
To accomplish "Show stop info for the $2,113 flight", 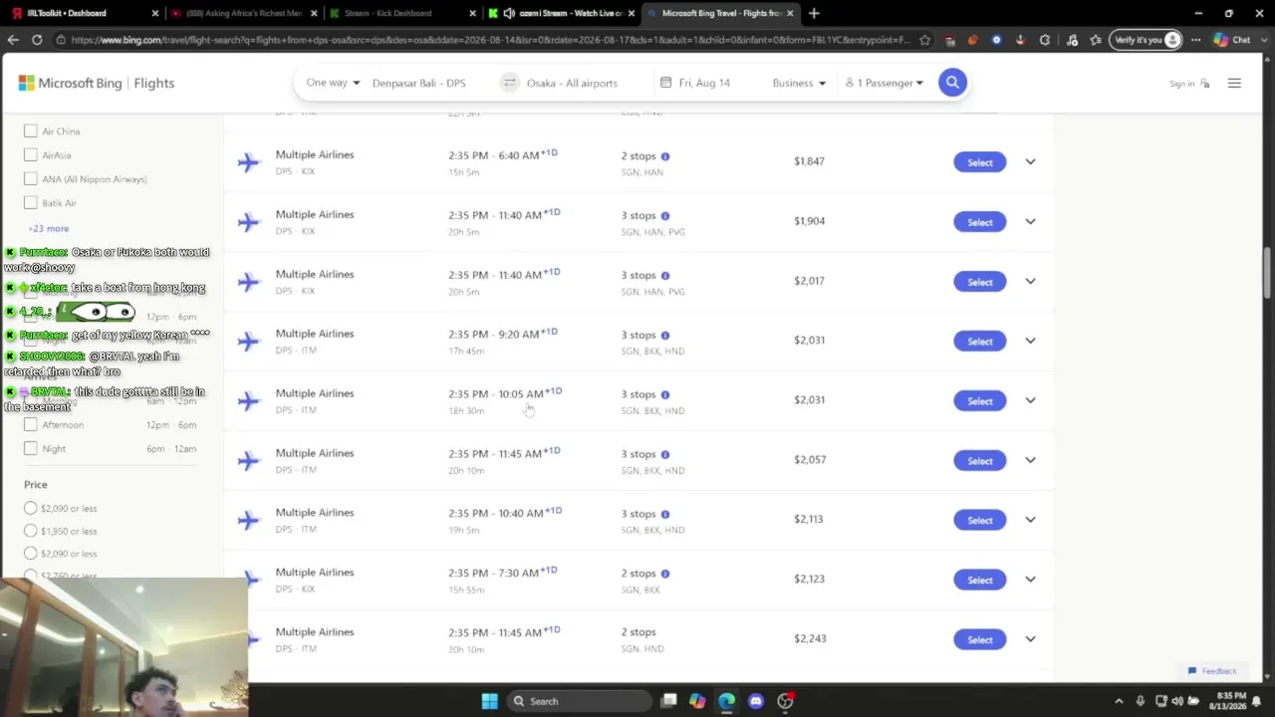I will pos(665,515).
